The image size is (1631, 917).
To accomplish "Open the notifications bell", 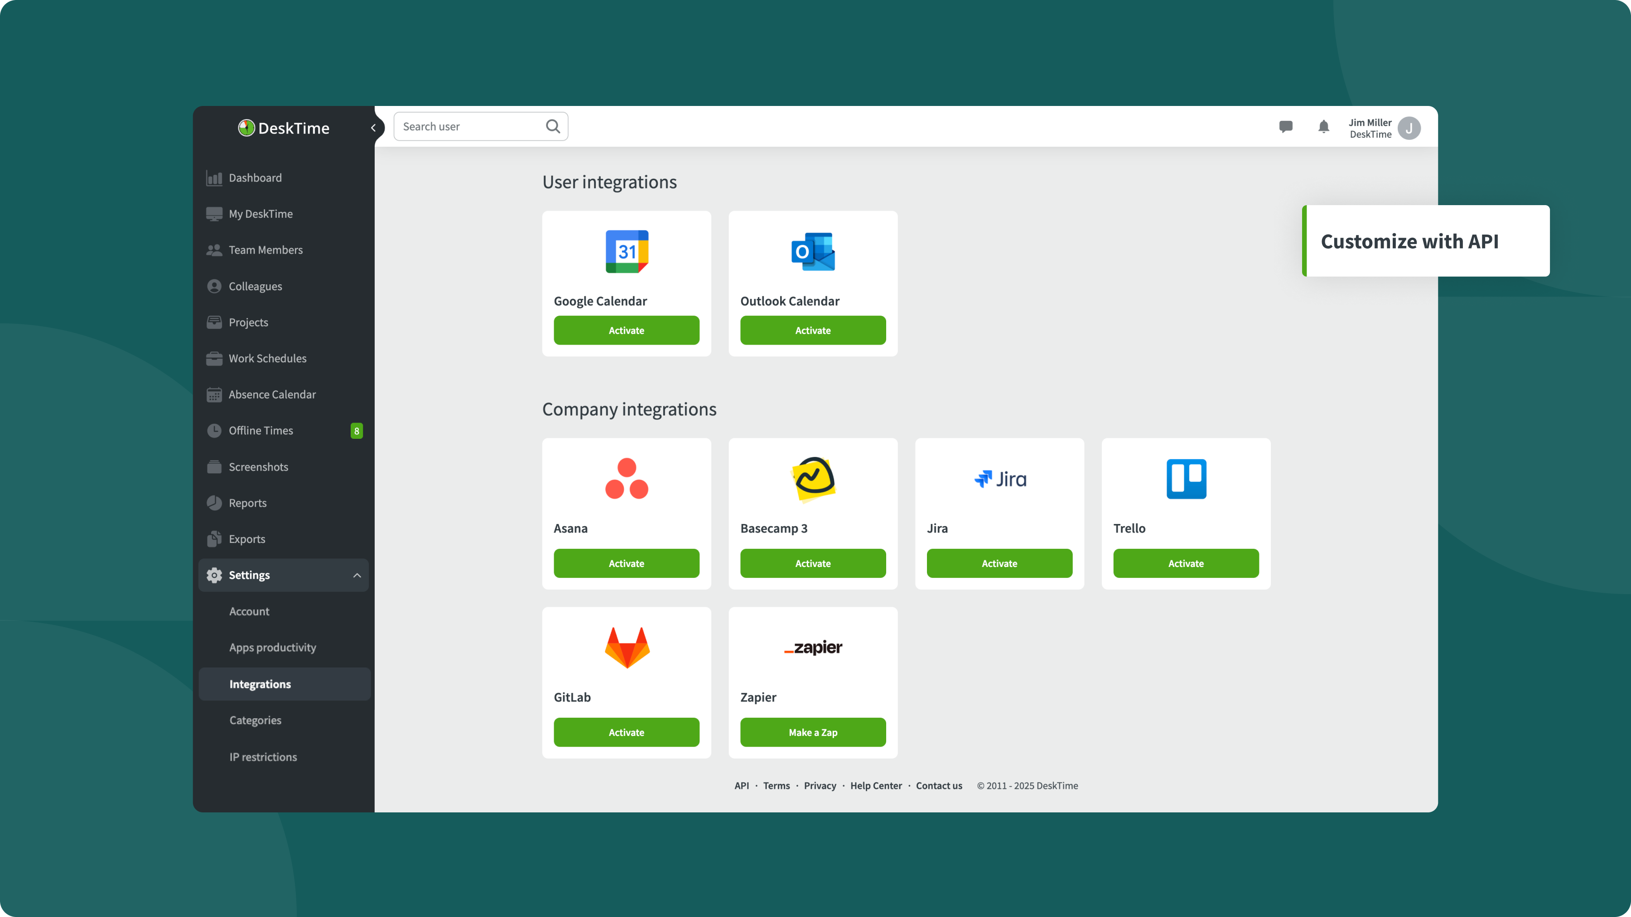I will [1323, 127].
